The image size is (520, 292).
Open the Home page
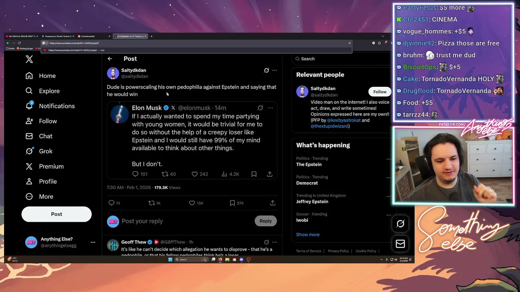click(40, 76)
